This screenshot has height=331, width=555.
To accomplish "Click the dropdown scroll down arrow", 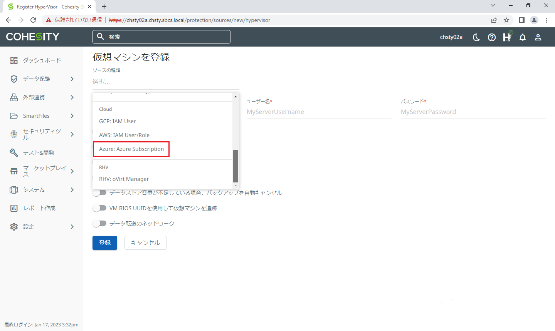I will click(235, 186).
